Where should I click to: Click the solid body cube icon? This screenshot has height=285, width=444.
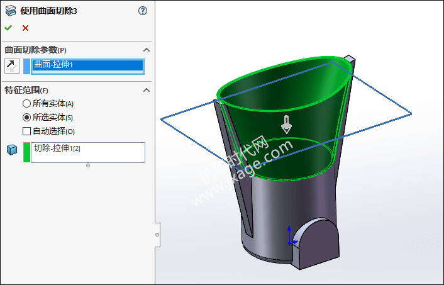tap(11, 151)
